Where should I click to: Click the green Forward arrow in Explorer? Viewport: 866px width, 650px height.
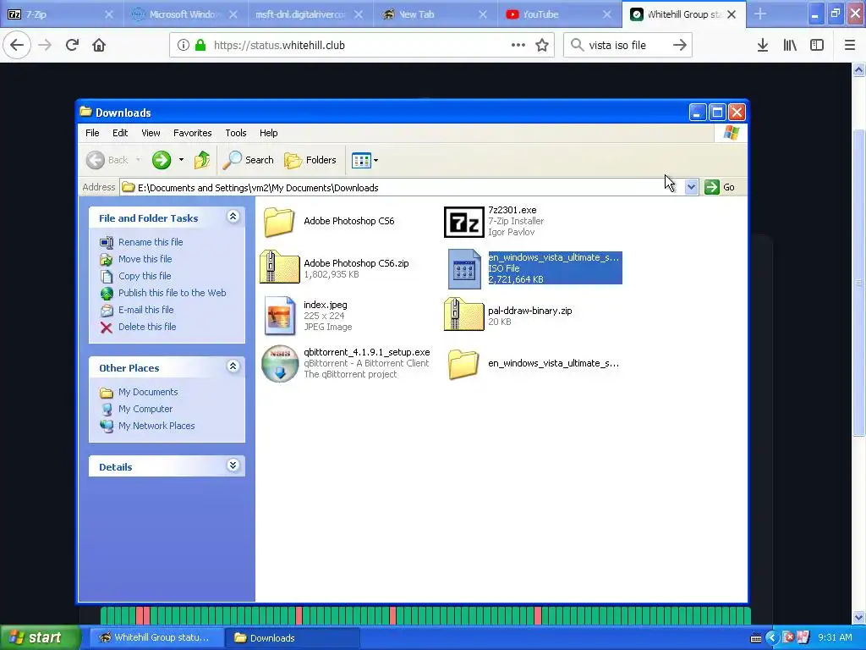162,160
